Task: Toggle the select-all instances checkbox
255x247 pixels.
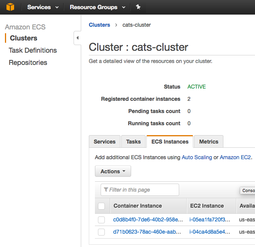Action: click(101, 206)
